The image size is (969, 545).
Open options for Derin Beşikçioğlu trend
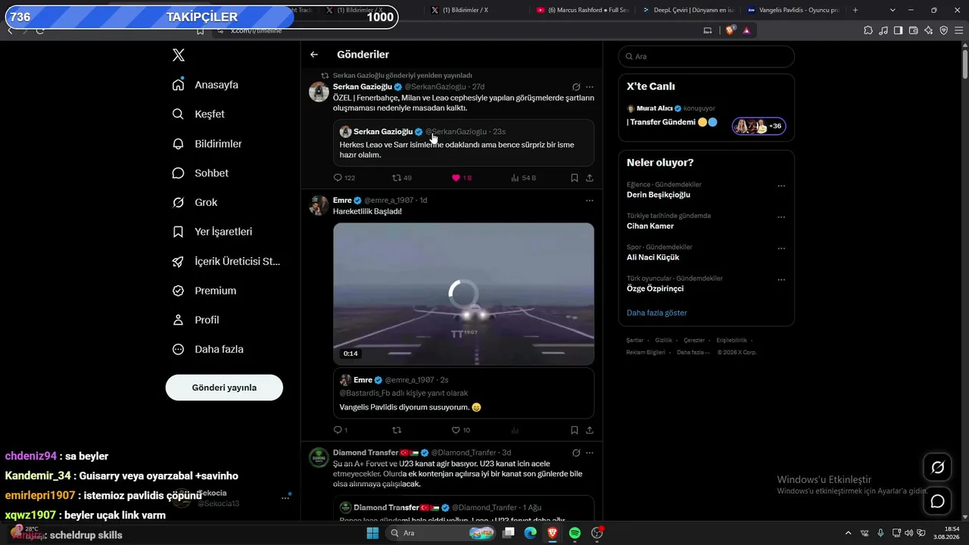781,185
